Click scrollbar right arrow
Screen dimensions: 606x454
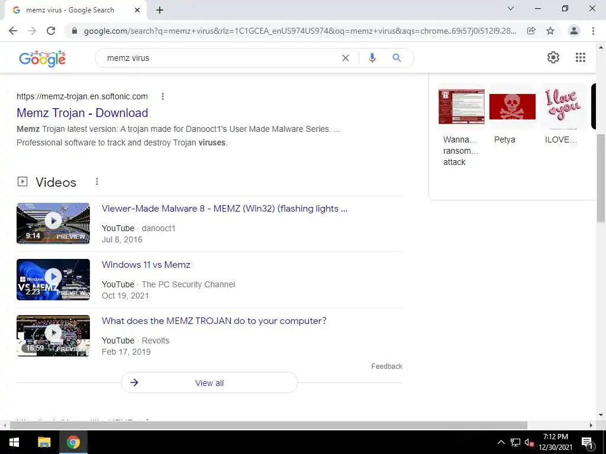pos(591,426)
